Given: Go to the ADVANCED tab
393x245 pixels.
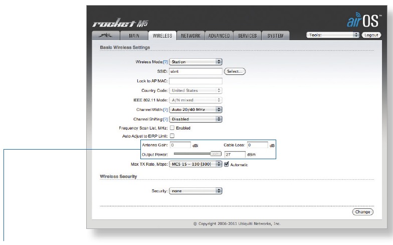Looking at the screenshot, I should [x=219, y=36].
